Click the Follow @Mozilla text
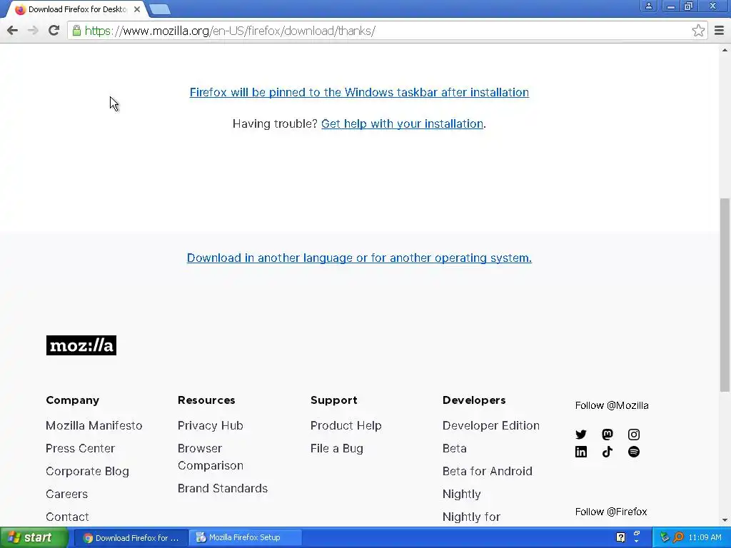This screenshot has width=731, height=548. pyautogui.click(x=612, y=405)
